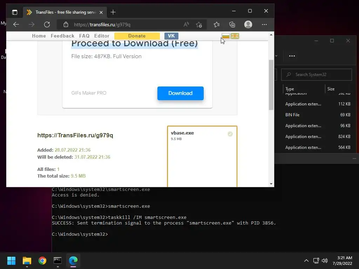
Task: Click the Added date 28.07.2022 21:36
Action: [73, 150]
